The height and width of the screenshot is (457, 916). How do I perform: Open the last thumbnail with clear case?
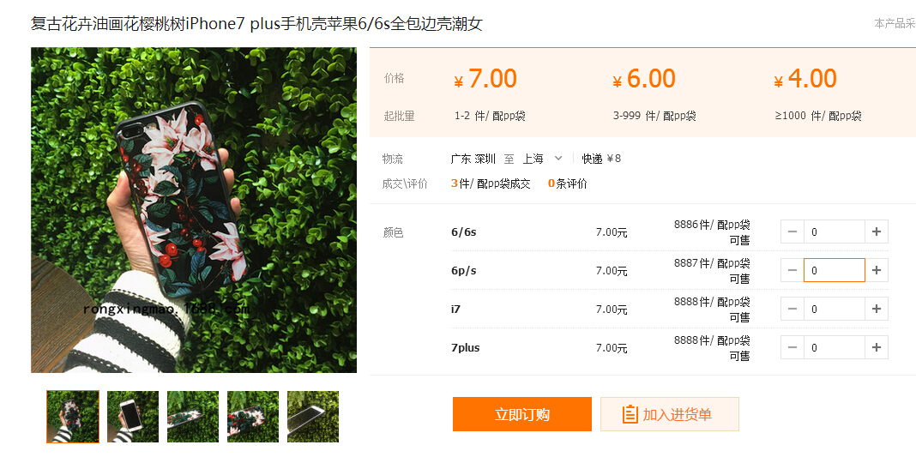coord(313,417)
